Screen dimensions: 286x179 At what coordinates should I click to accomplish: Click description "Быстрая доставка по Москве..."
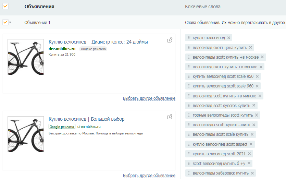tap(96, 133)
